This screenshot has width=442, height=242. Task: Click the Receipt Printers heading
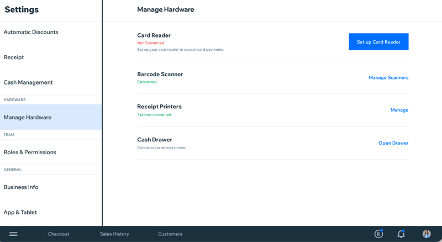(159, 107)
